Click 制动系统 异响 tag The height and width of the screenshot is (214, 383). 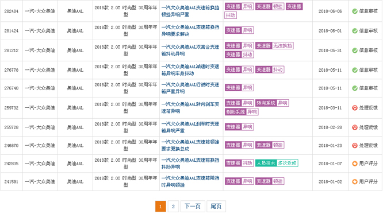coord(242,112)
